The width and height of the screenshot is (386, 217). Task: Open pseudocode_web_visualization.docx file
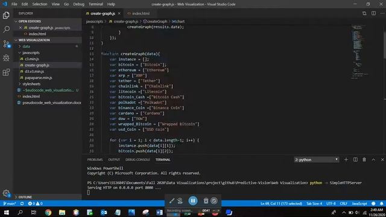click(48, 102)
